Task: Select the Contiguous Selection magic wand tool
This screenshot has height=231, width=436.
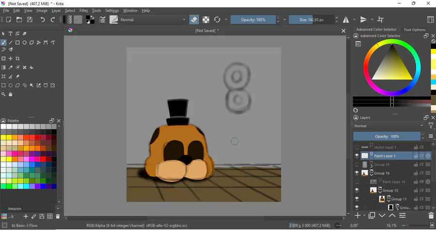Action: (x=31, y=85)
